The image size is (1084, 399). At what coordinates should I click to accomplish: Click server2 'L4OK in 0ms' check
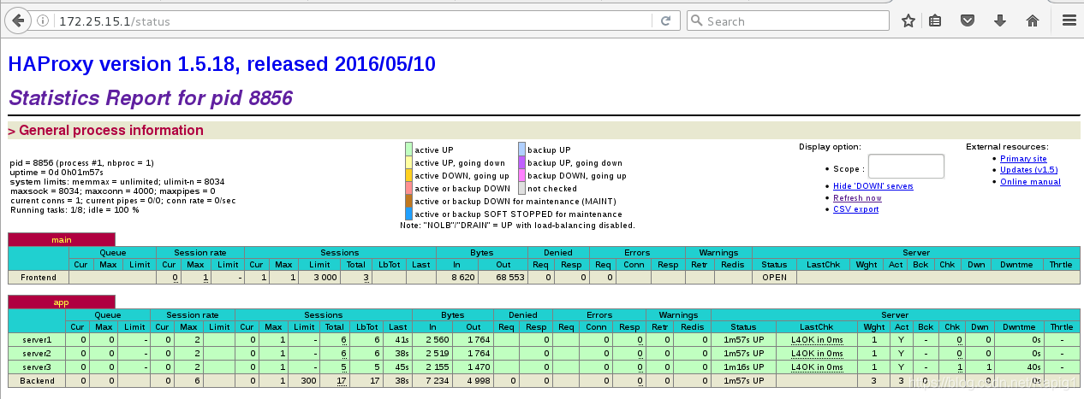coord(816,353)
